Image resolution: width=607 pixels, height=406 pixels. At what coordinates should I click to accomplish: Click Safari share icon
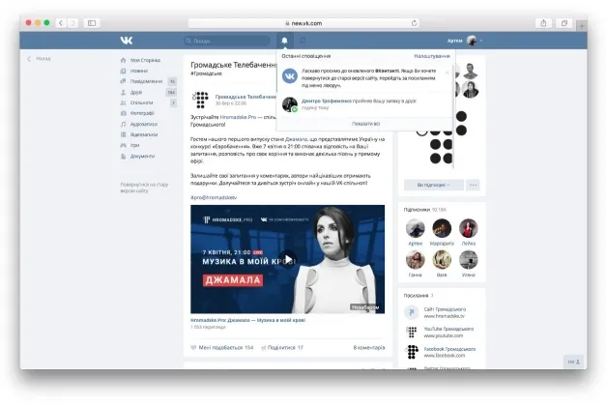tap(543, 23)
